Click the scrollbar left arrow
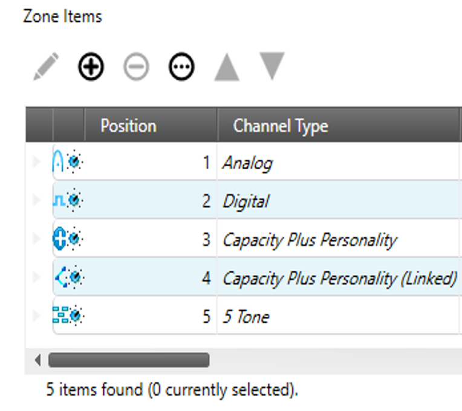This screenshot has width=462, height=411. (x=38, y=360)
